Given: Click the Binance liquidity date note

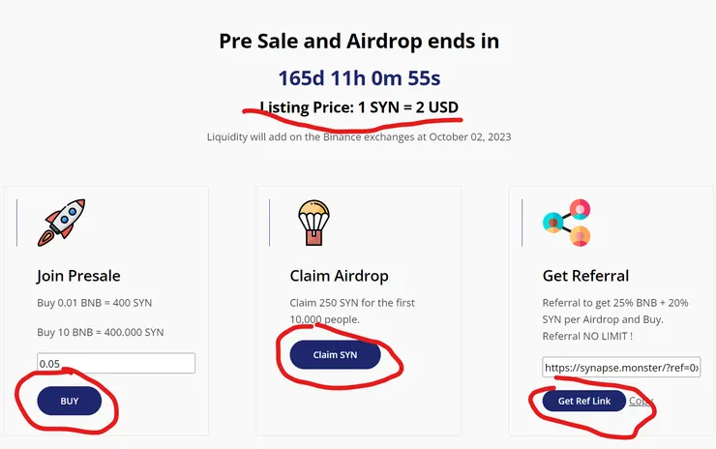Looking at the screenshot, I should pyautogui.click(x=359, y=136).
